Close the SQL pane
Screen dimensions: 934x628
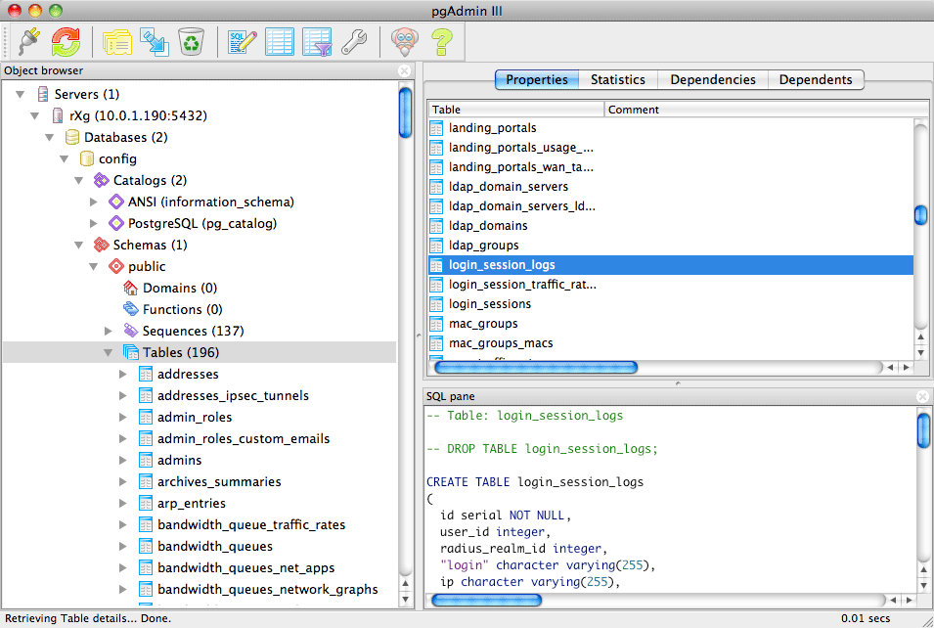922,396
